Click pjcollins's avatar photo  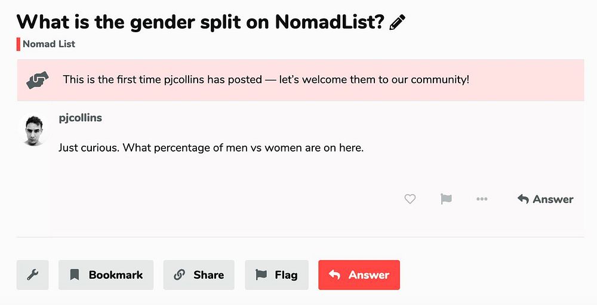(33, 131)
